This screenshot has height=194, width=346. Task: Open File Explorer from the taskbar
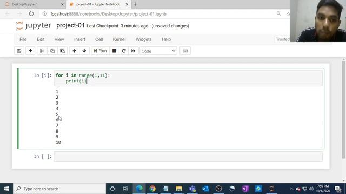pos(179,189)
